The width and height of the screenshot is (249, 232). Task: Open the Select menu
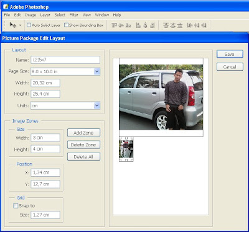(60, 15)
